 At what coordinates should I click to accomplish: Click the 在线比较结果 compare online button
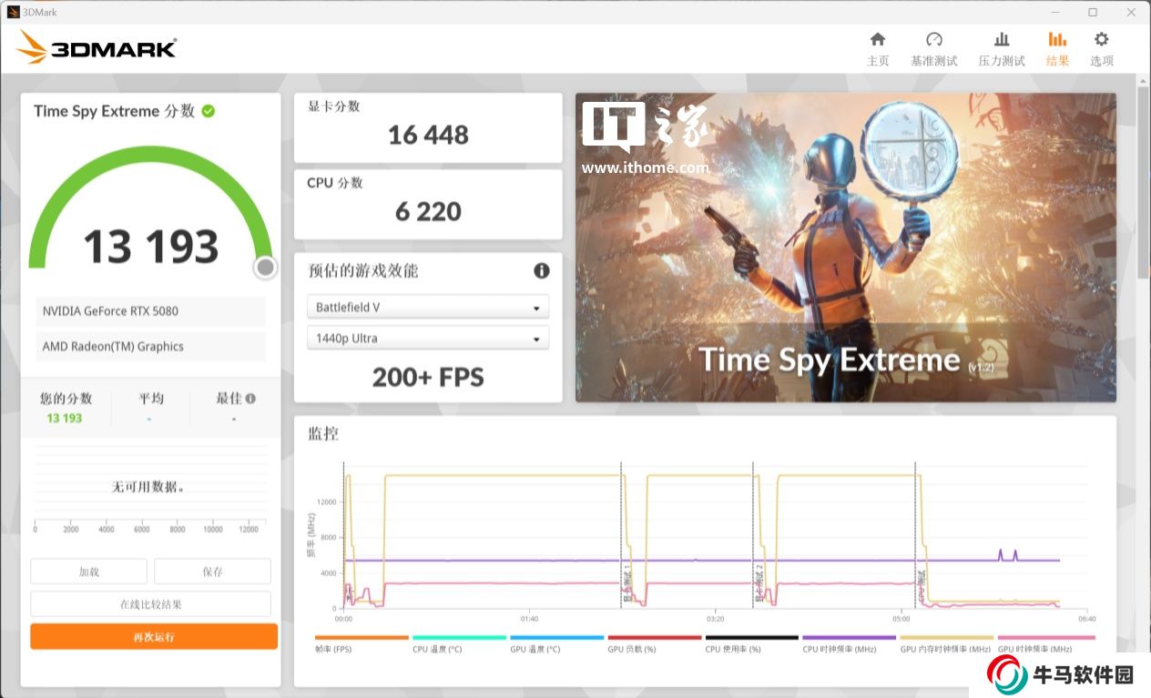click(150, 604)
